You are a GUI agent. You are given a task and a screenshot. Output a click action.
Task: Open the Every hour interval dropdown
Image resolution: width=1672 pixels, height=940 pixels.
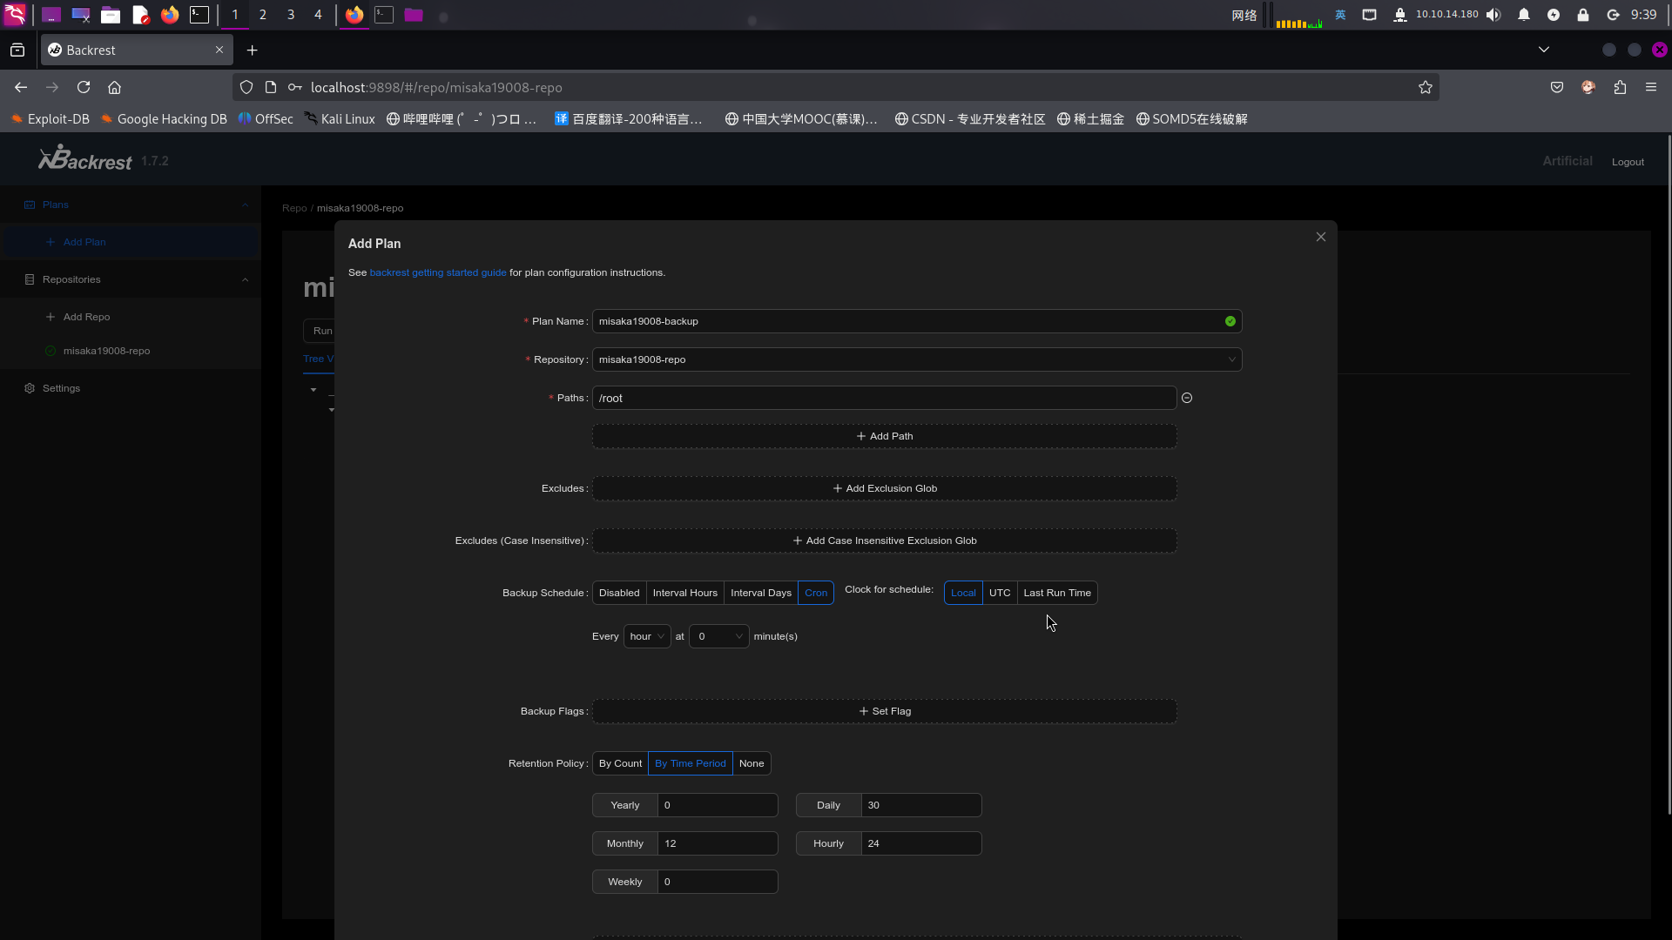point(646,636)
